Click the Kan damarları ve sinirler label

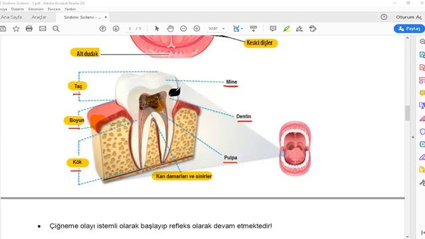[x=182, y=176]
